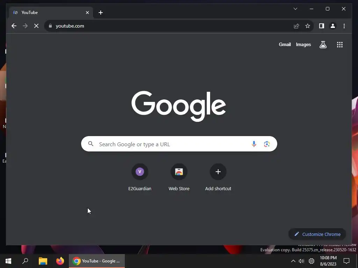Open the Search Labs flask icon

(x=323, y=45)
